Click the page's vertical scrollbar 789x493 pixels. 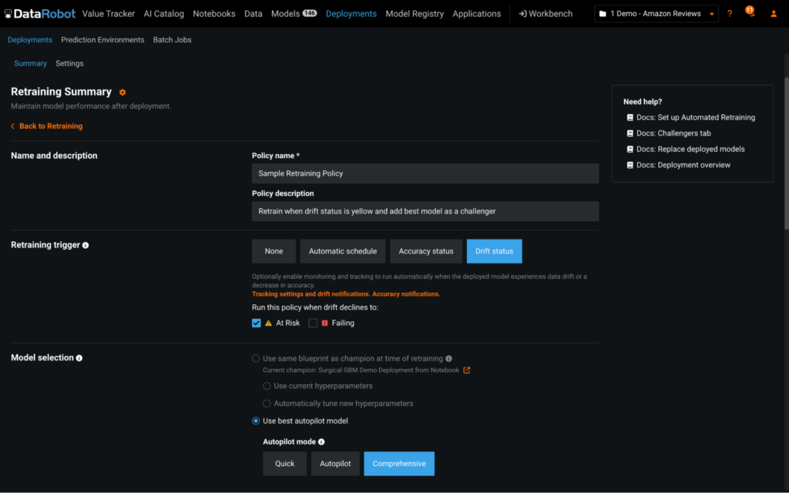coord(786,154)
